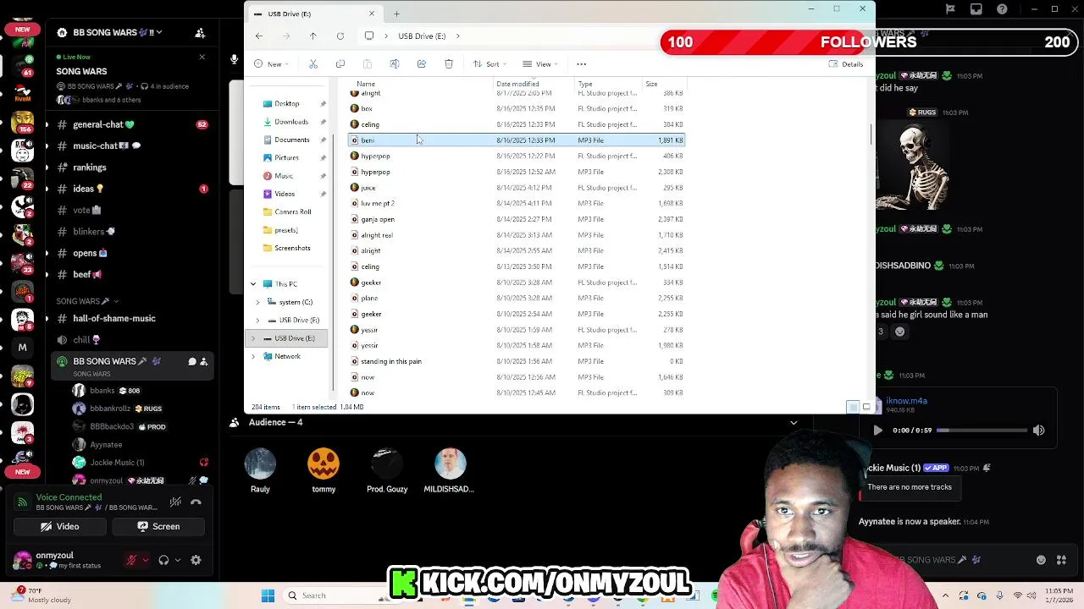This screenshot has height=609, width=1084.
Task: Open Downloads in the Explorer sidebar
Action: click(290, 122)
